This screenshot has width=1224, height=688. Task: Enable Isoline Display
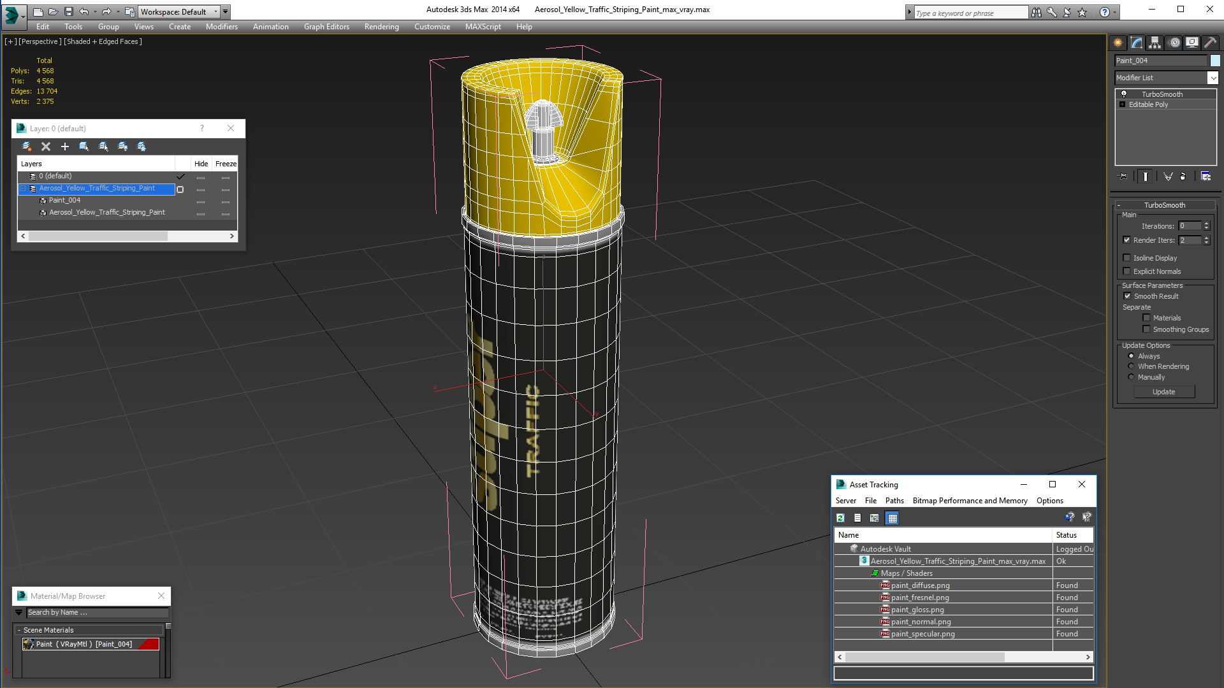pos(1126,258)
